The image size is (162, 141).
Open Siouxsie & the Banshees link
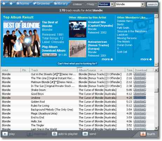pos(132,31)
